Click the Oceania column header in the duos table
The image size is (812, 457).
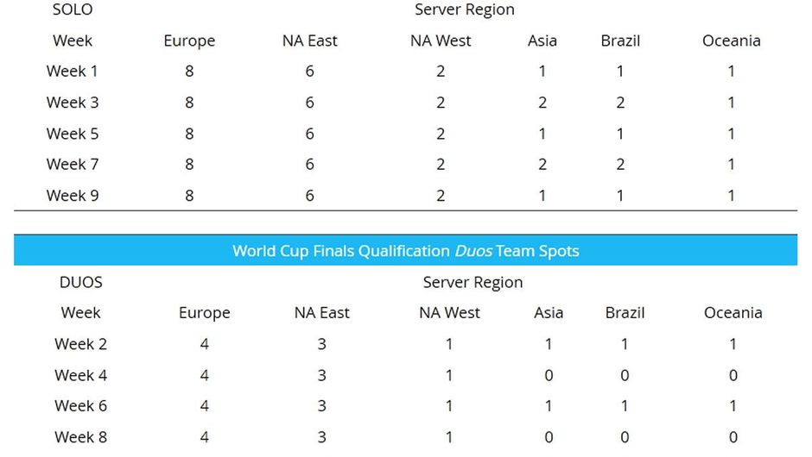(x=733, y=313)
